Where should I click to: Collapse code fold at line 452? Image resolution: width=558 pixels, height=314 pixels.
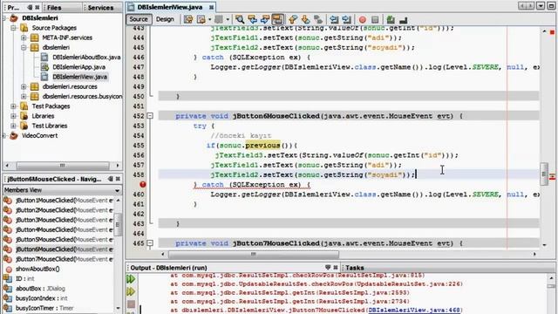(x=150, y=116)
